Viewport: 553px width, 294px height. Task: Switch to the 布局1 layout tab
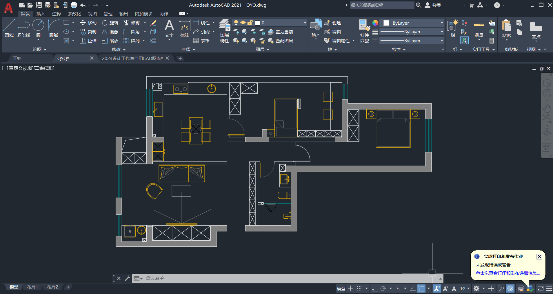(32, 287)
